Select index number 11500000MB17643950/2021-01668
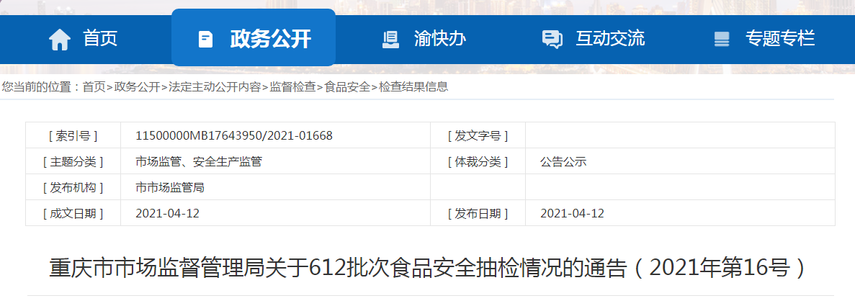The width and height of the screenshot is (855, 306). 234,135
